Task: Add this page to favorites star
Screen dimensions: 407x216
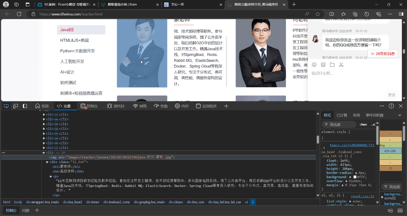Action: click(x=318, y=14)
